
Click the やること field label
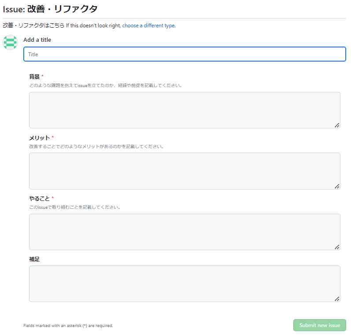40,198
